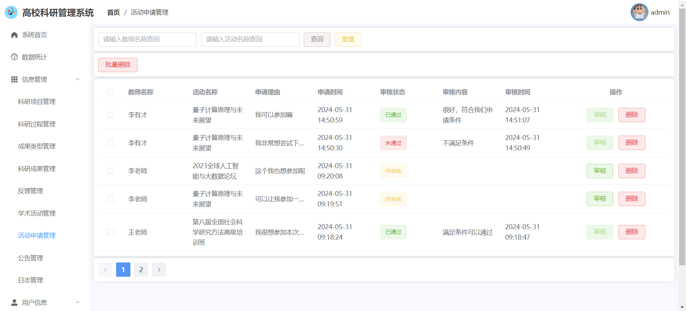Click 已通过 status tag at 14:50:59 row

393,115
